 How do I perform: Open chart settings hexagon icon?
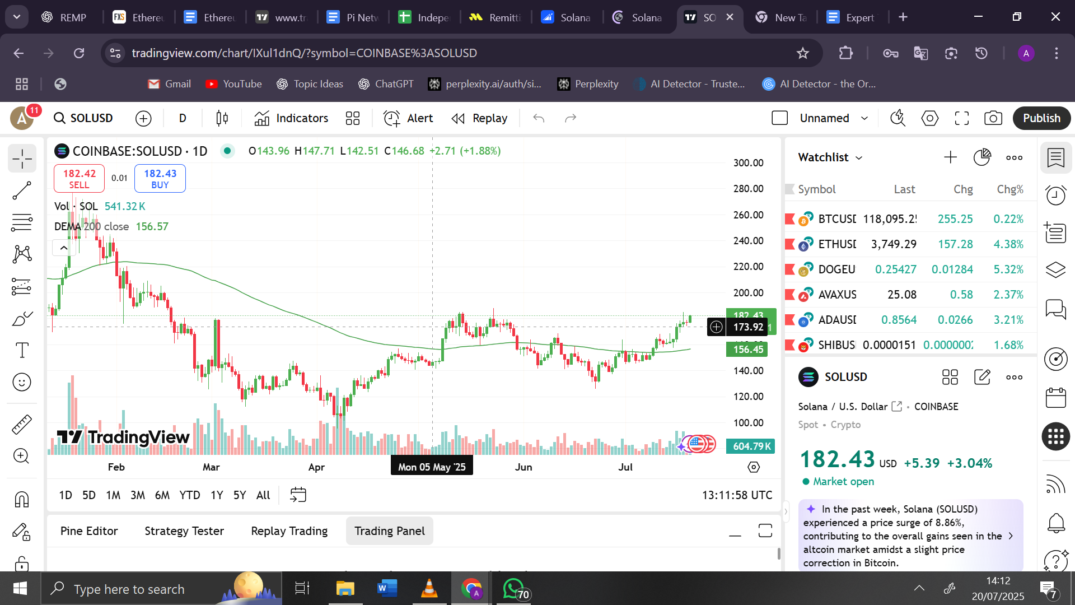pos(930,118)
